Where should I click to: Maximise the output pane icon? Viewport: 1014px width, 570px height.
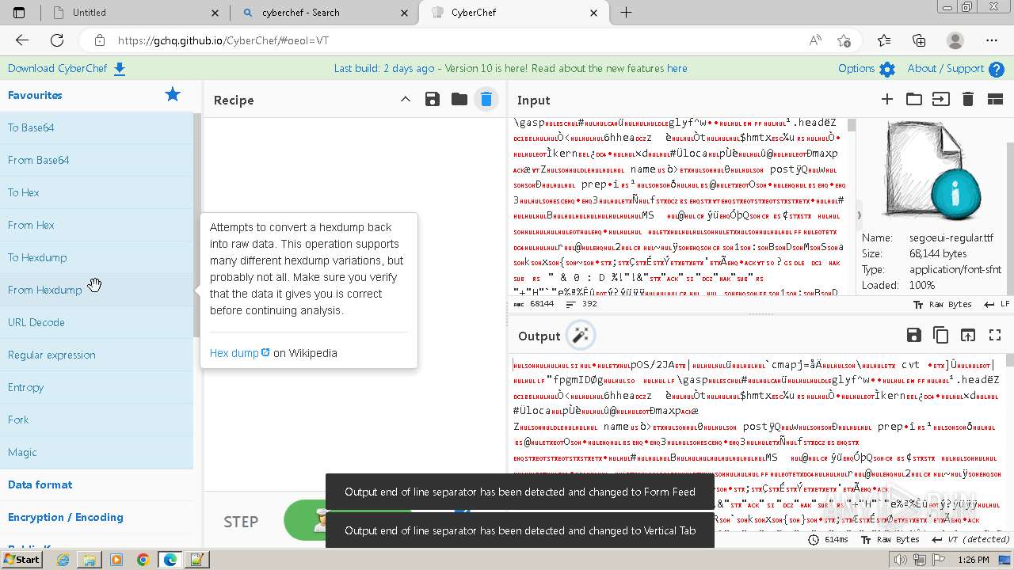[x=995, y=335]
